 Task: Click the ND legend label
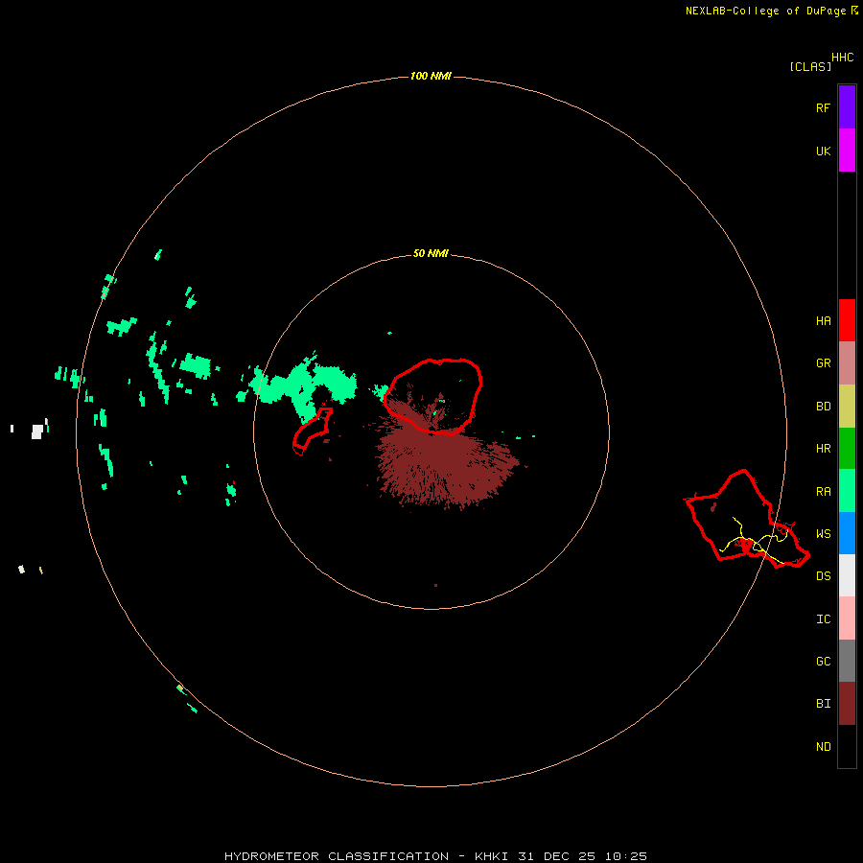823,746
